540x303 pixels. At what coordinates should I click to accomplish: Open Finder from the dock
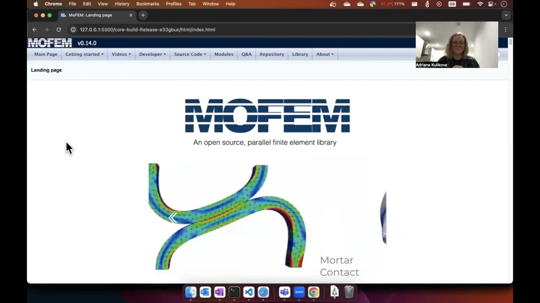coord(191,292)
